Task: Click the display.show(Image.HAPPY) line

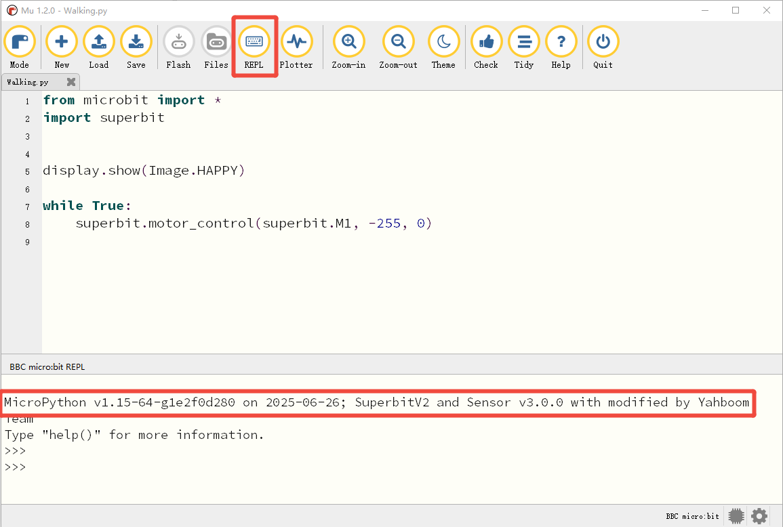Action: [144, 171]
